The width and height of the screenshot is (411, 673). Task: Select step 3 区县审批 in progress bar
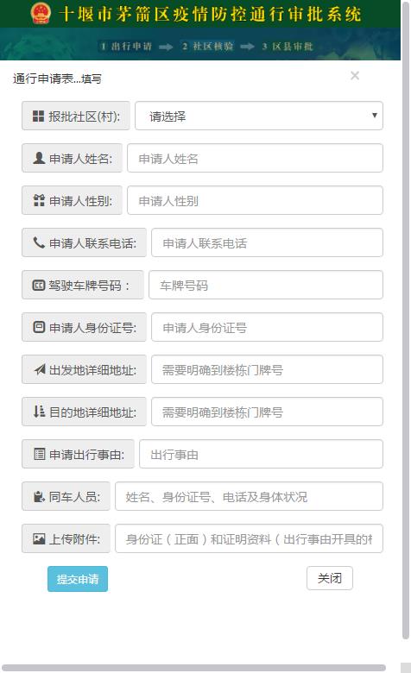pos(288,47)
